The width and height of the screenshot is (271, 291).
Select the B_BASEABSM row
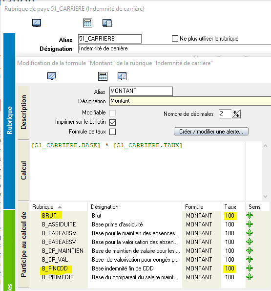(x=149, y=233)
